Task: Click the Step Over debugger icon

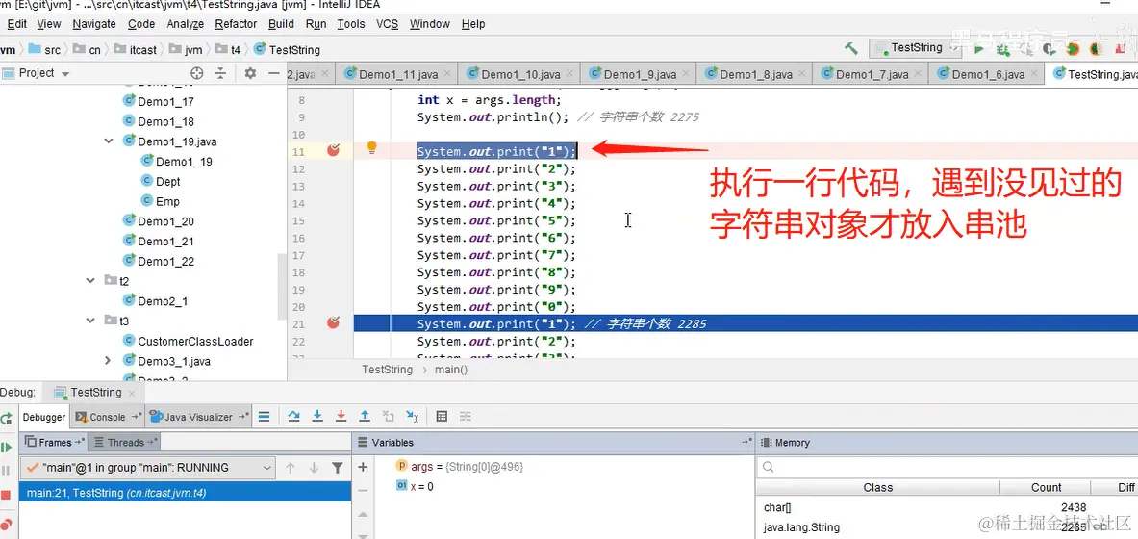Action: [x=294, y=416]
